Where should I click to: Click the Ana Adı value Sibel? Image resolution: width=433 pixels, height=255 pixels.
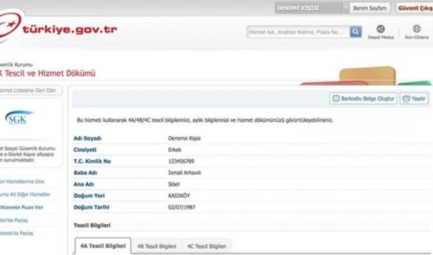pos(174,184)
